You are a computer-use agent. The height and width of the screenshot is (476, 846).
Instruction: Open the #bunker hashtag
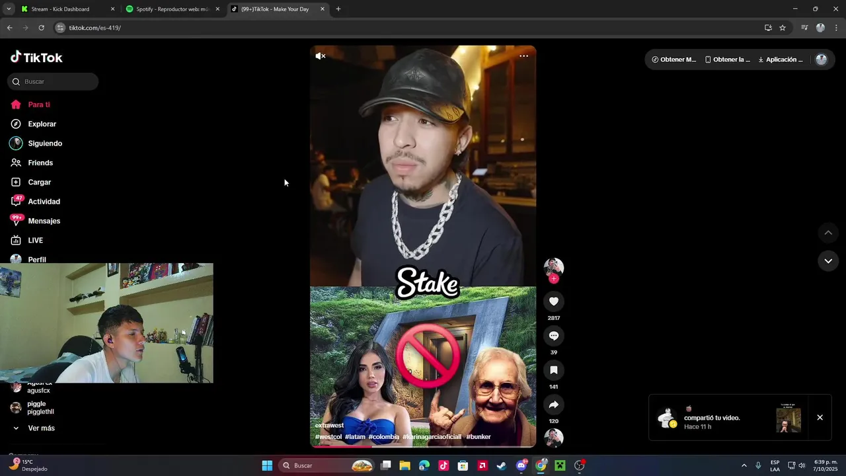point(479,436)
